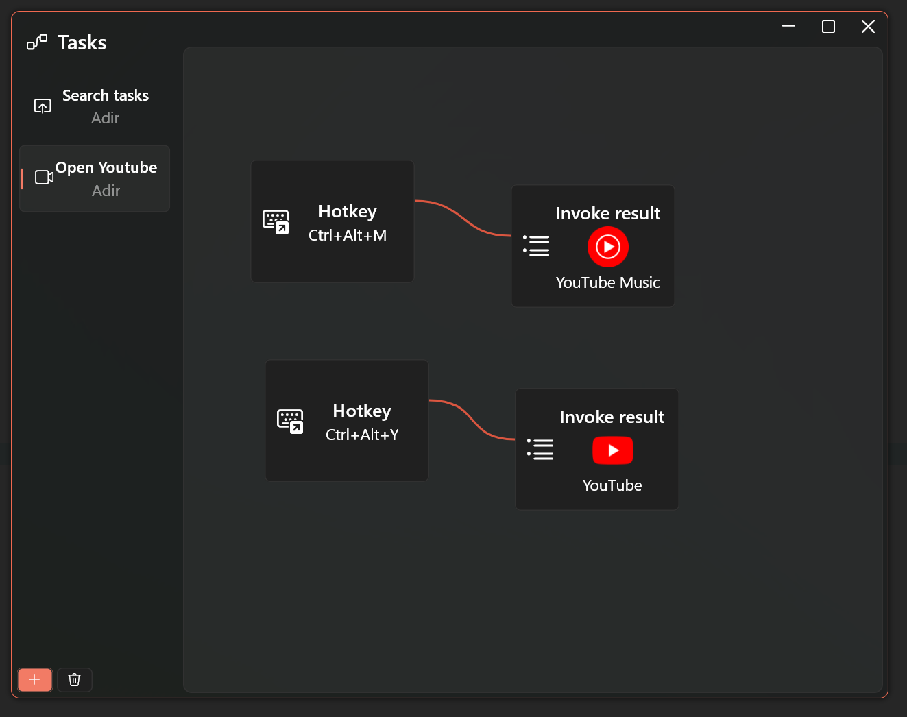Viewport: 907px width, 717px height.
Task: Click keyboard icon on Ctrl+Alt+M hotkey node
Action: (276, 222)
